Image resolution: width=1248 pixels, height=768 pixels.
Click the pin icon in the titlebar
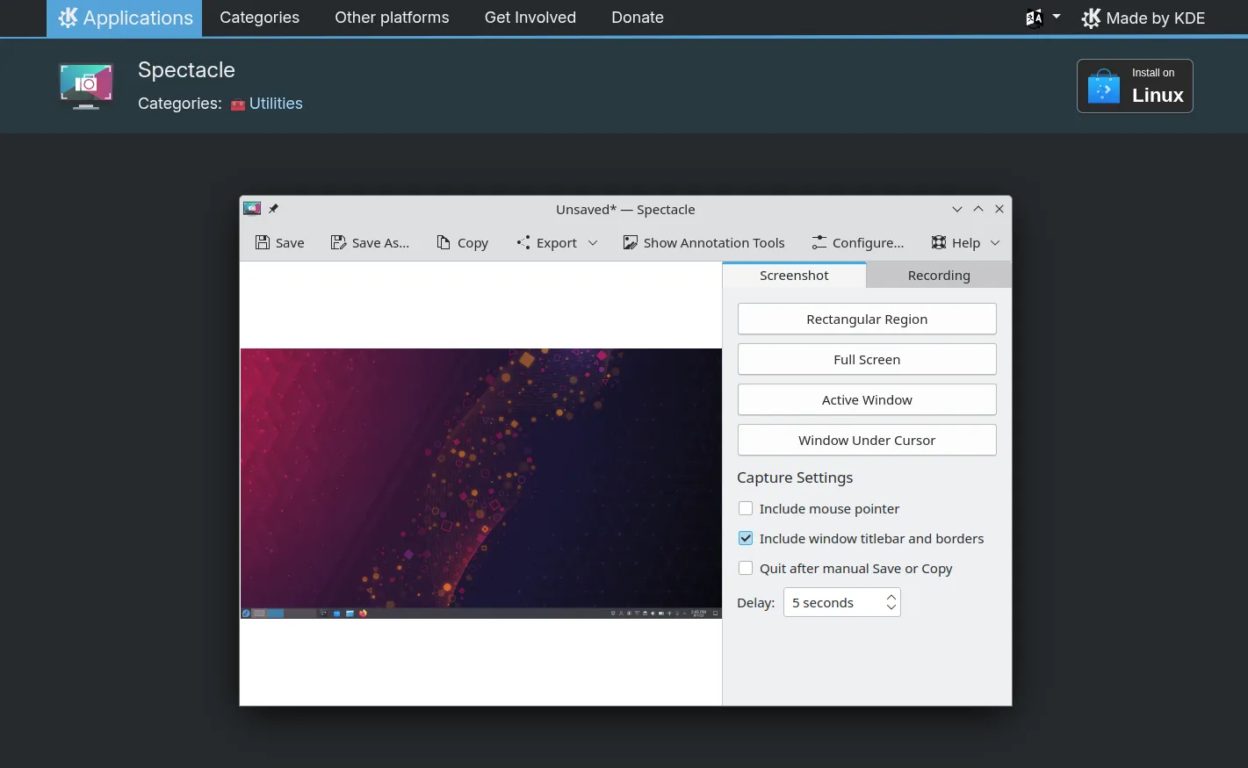point(273,209)
